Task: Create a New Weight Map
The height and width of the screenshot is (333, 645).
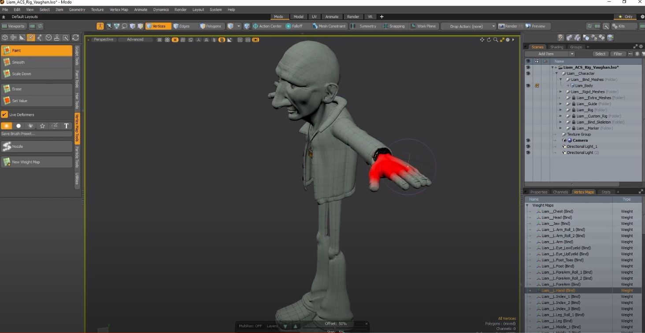Action: click(36, 162)
